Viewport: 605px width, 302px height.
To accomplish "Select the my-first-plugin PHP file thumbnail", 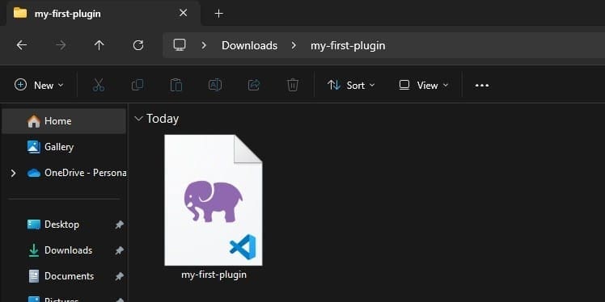I will click(x=214, y=200).
